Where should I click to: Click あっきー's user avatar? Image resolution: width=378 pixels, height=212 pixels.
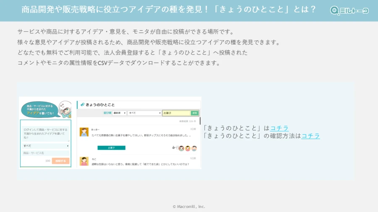84,132
